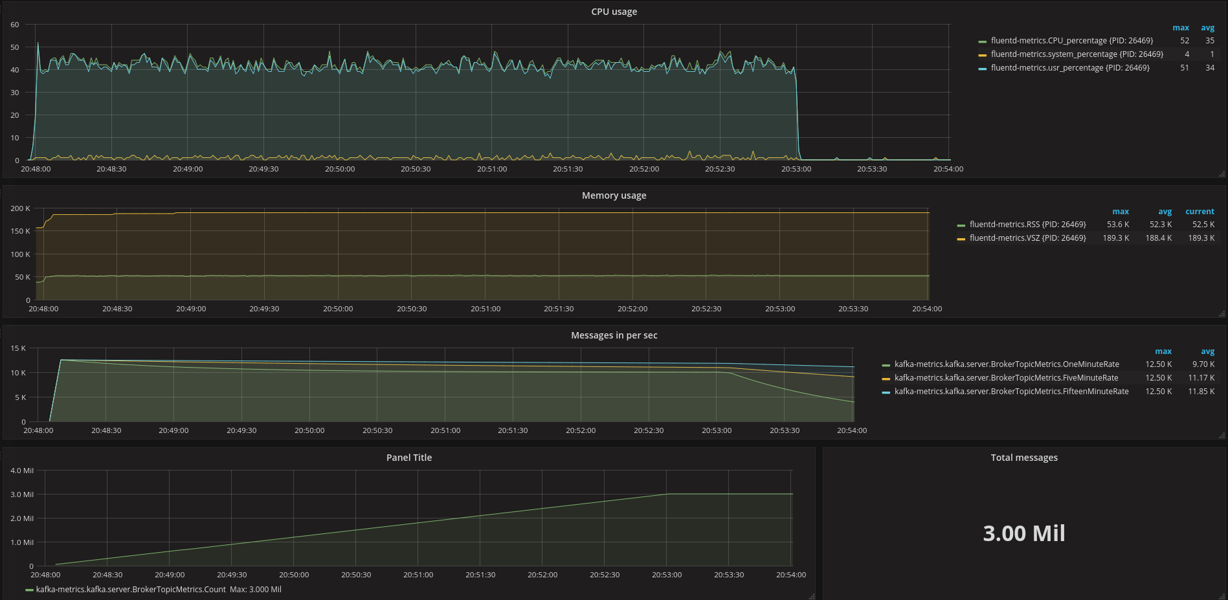Sort the Messages in per sec legend by avg
This screenshot has height=600, width=1228.
(x=1207, y=351)
